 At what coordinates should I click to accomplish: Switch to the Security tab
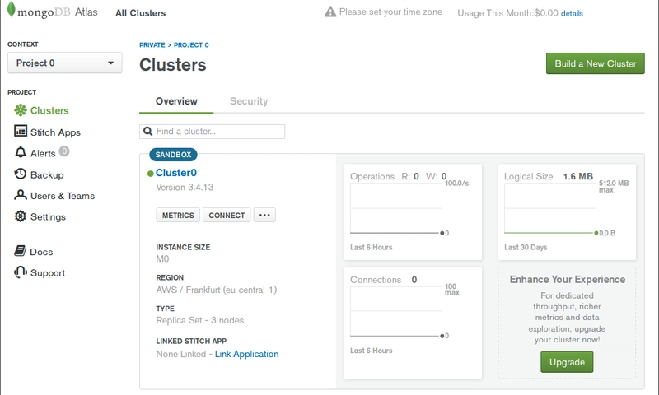pyautogui.click(x=249, y=101)
